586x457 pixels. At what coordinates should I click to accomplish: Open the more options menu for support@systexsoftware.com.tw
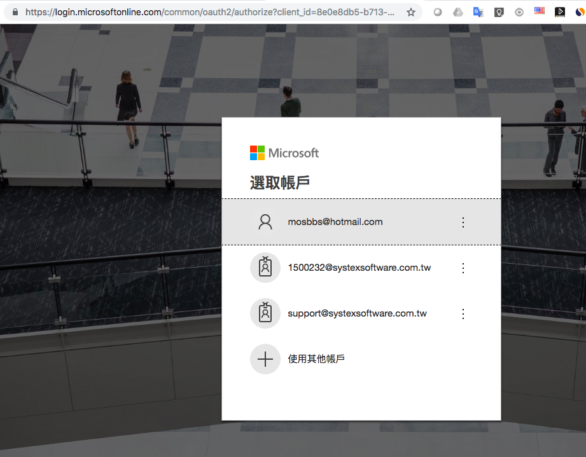463,313
